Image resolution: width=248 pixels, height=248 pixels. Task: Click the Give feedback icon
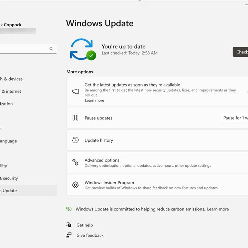[69, 235]
